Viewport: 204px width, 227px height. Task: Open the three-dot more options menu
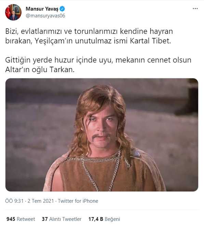pyautogui.click(x=195, y=9)
